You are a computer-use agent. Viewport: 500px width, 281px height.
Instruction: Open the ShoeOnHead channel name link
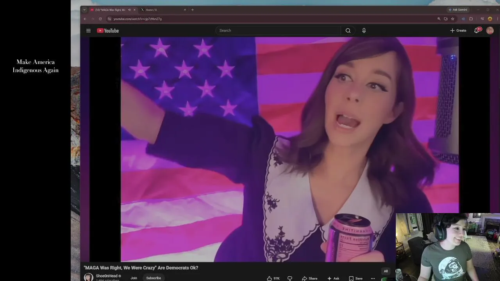107,276
